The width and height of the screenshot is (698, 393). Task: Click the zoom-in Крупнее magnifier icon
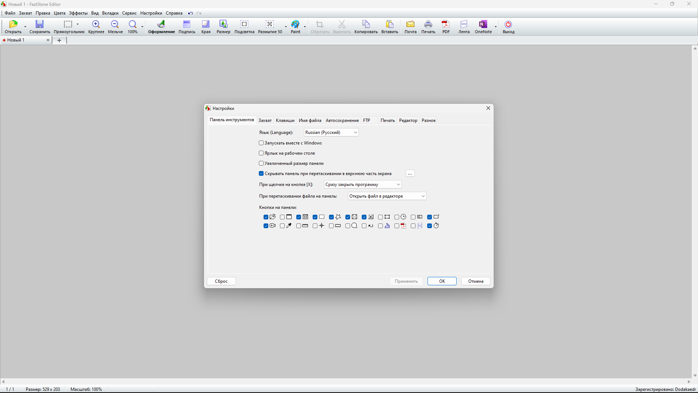tap(96, 24)
